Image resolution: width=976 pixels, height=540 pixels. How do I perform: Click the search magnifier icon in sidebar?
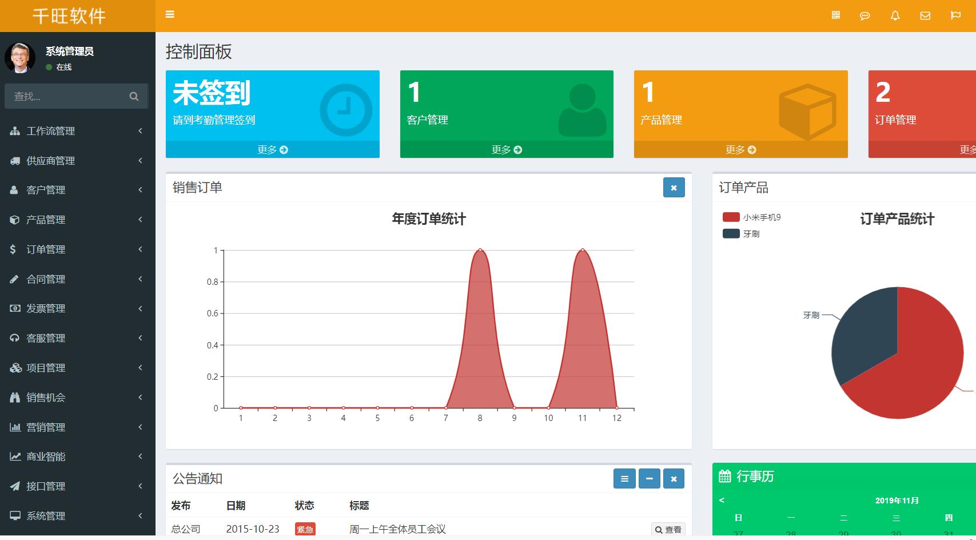pos(134,96)
